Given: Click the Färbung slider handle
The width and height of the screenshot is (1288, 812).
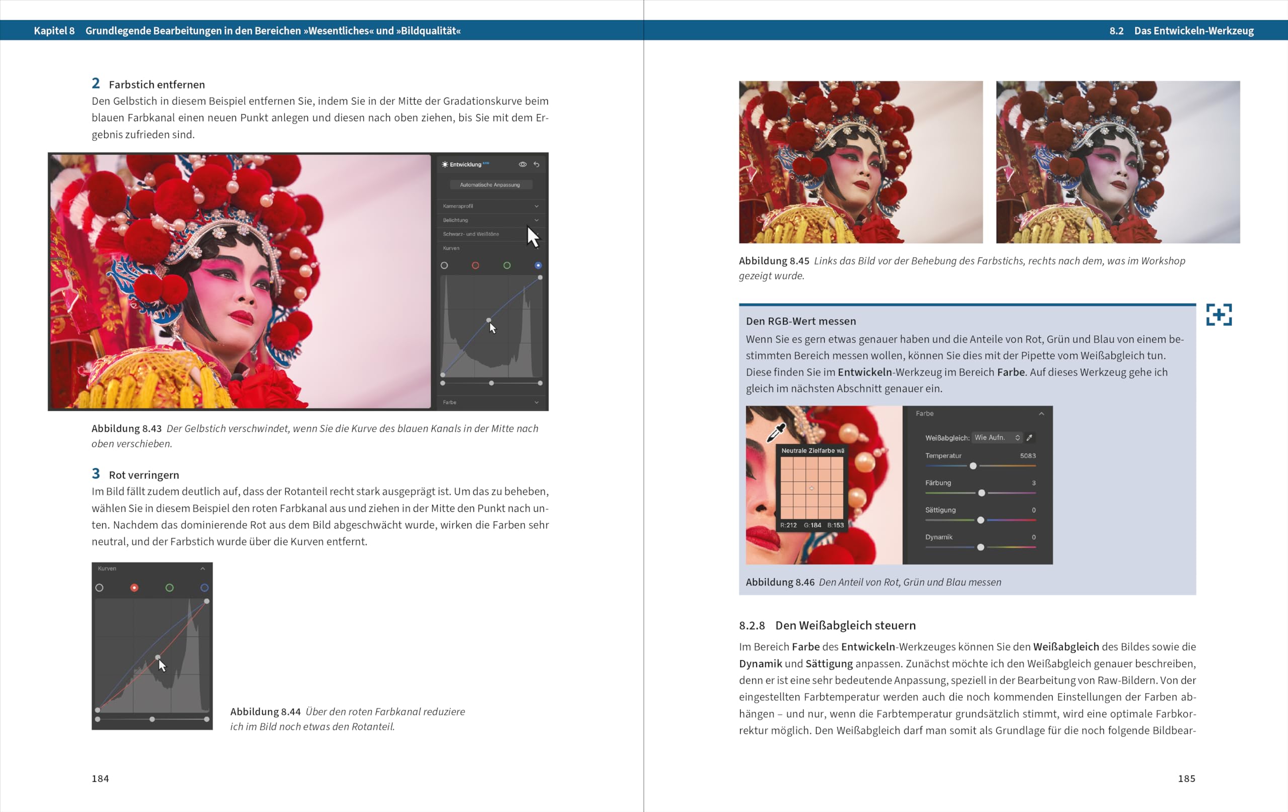Looking at the screenshot, I should coord(982,493).
